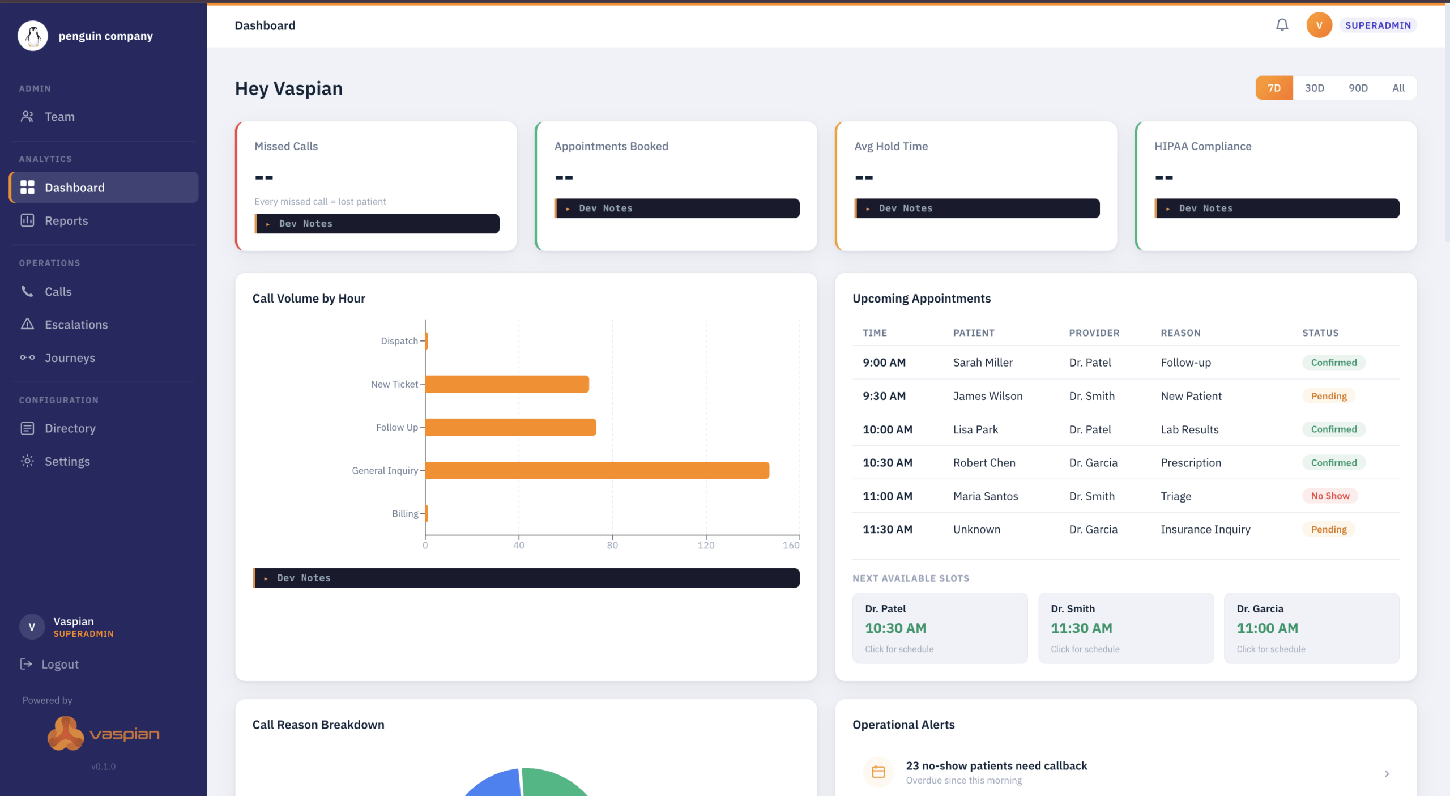
Task: Click Confirmed status for Sarah Miller
Action: [x=1333, y=363]
